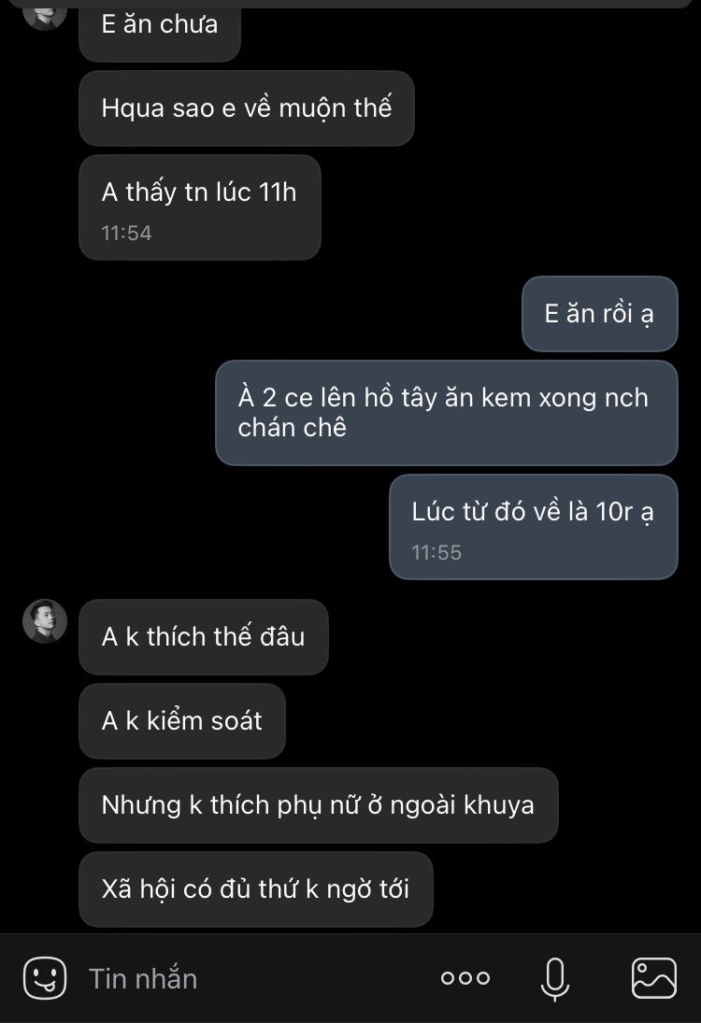Tap sender avatar beside 'A k thích thế đâu'
The image size is (701, 1023).
pyautogui.click(x=45, y=621)
